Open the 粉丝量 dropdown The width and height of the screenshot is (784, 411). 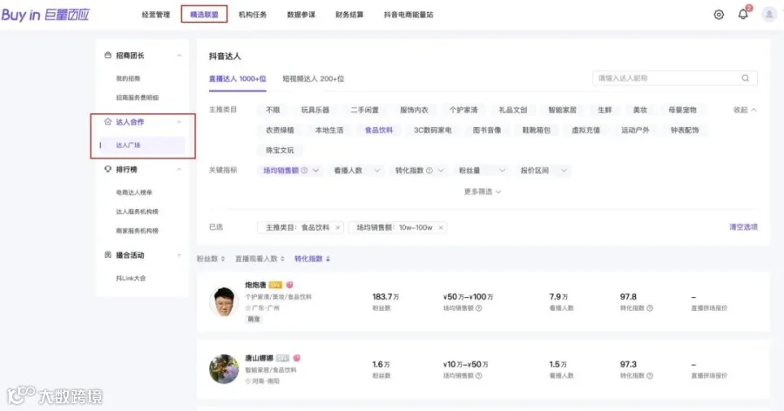coord(482,170)
